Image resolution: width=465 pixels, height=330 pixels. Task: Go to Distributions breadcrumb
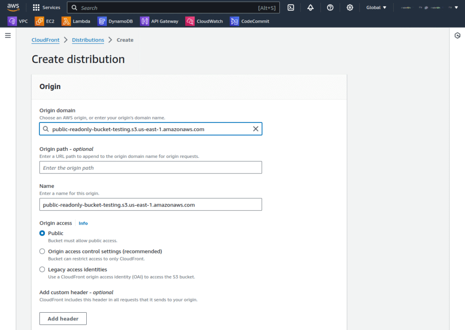[88, 40]
